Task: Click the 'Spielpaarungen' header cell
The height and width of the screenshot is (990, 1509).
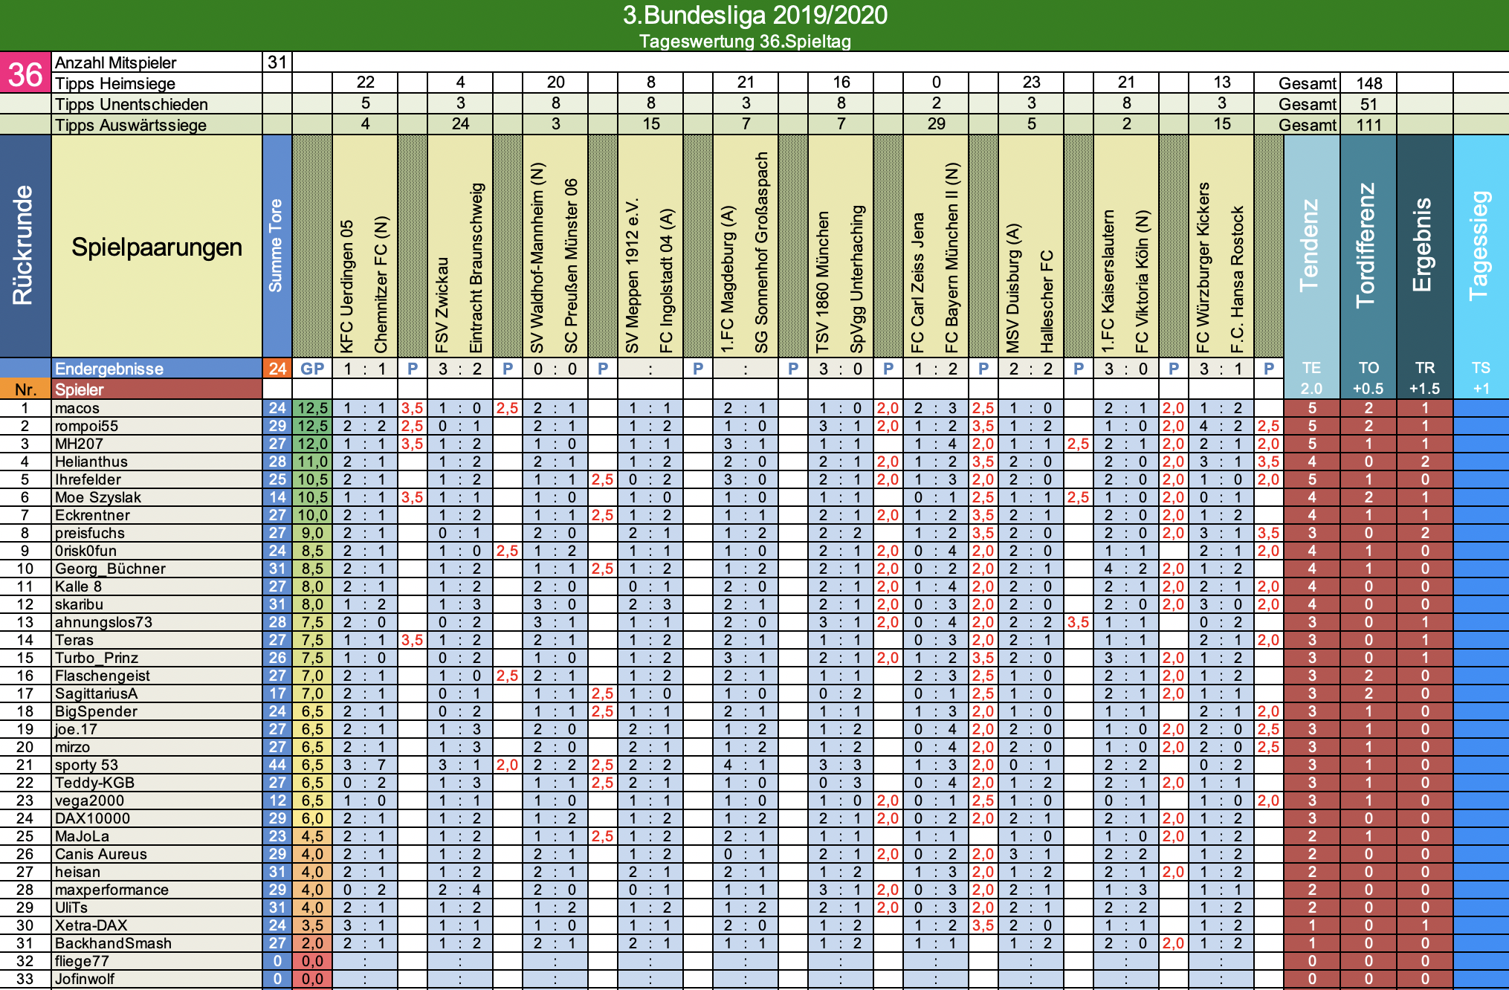Action: click(x=157, y=247)
